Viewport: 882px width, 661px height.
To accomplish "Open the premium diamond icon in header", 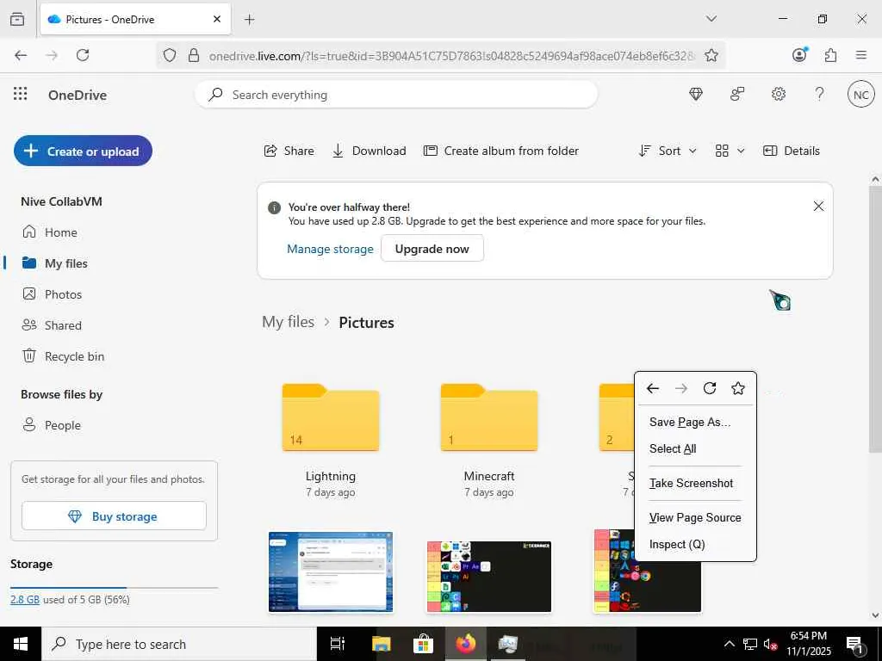I will pos(696,94).
